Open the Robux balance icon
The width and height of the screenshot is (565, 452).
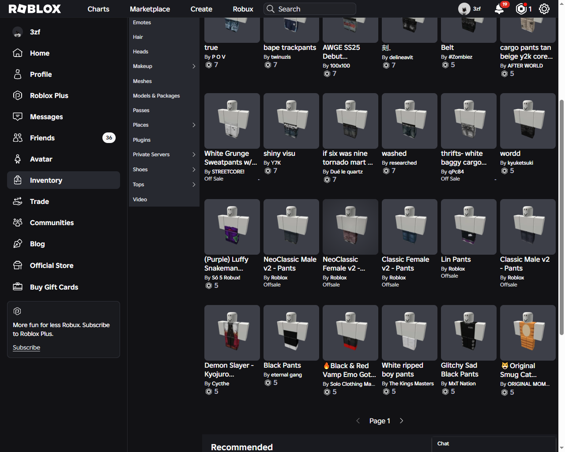point(521,9)
